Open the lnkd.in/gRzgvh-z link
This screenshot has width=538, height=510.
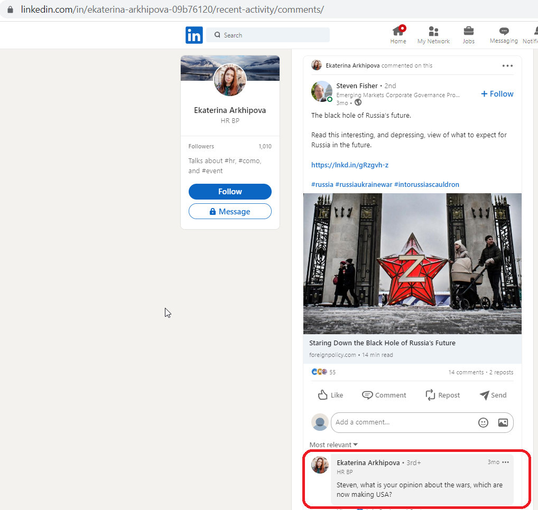[x=350, y=165]
